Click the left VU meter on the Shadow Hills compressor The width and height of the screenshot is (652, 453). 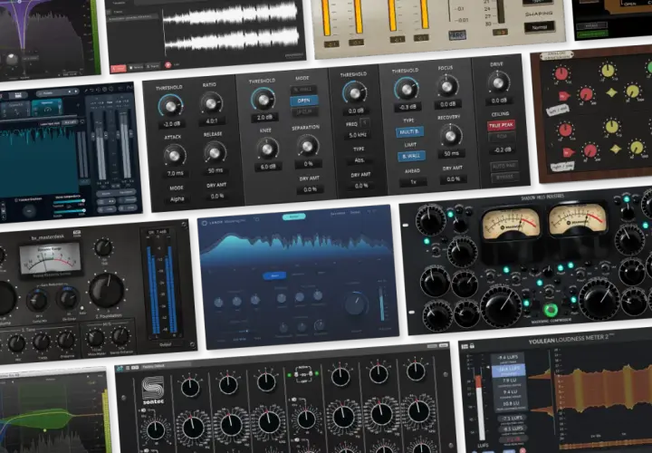coord(511,224)
